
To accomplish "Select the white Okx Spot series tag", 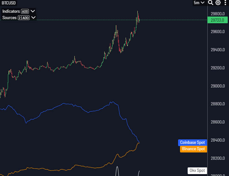I will (197, 171).
